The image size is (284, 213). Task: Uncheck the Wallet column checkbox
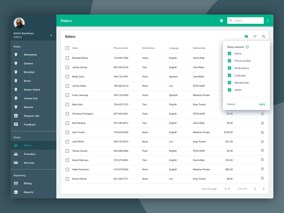[x=229, y=90]
